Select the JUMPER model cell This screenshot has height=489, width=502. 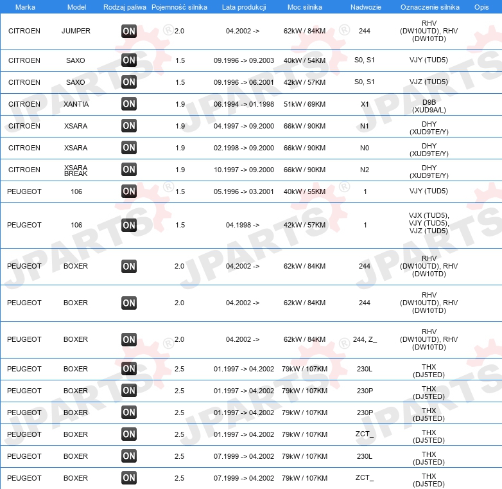pos(76,31)
